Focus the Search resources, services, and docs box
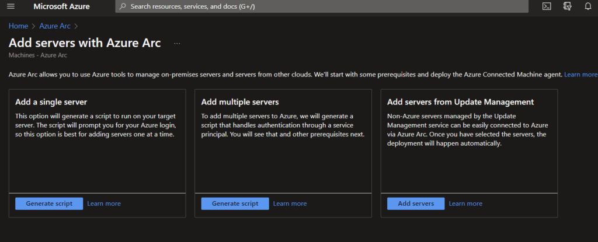 click(x=322, y=6)
